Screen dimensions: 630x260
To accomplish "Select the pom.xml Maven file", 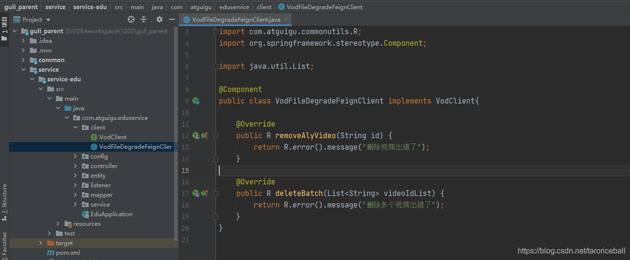I will pyautogui.click(x=63, y=253).
